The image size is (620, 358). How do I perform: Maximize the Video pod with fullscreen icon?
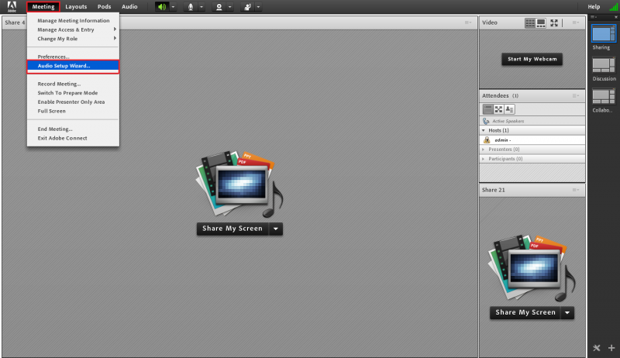[x=554, y=22]
